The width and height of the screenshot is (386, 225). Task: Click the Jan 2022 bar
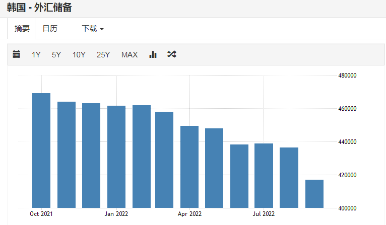pos(116,157)
